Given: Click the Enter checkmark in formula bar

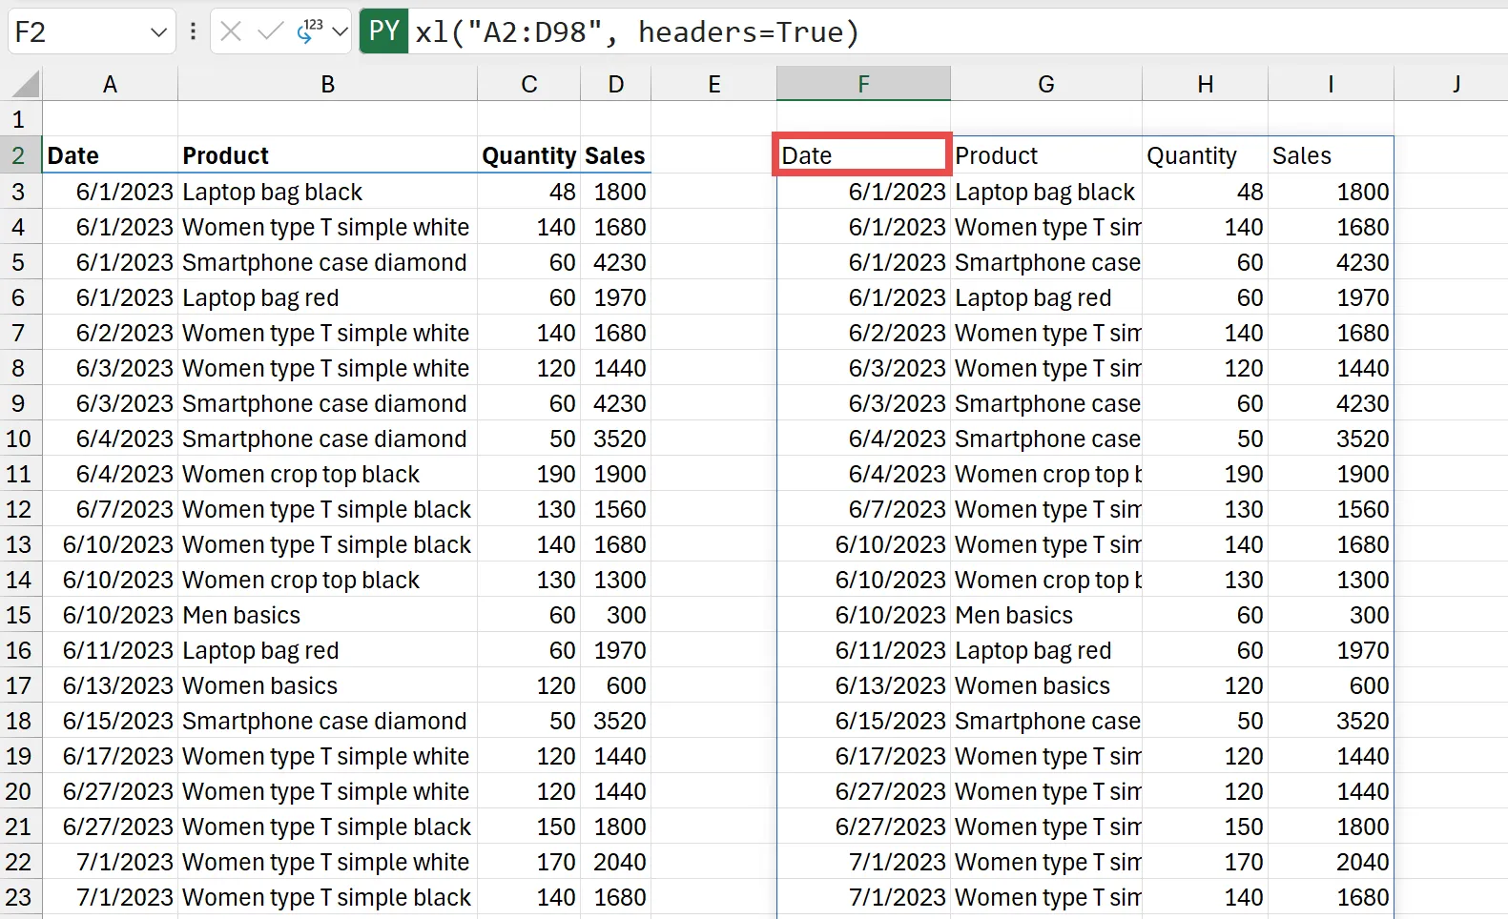Looking at the screenshot, I should (x=270, y=32).
